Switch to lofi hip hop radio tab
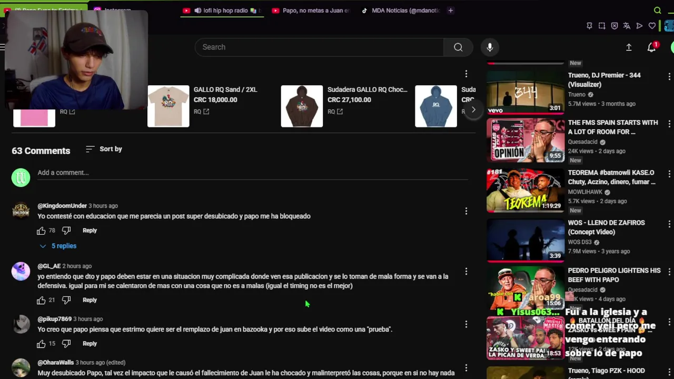The height and width of the screenshot is (379, 674). coord(222,11)
